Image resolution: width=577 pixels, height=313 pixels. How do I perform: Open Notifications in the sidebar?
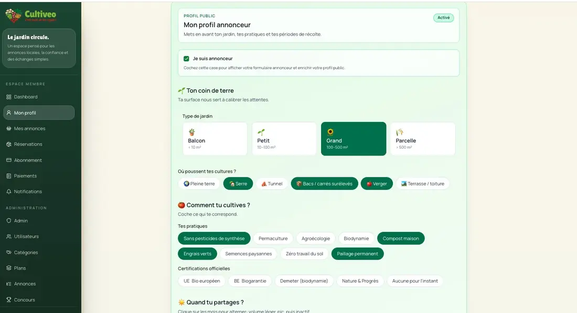pos(39,192)
